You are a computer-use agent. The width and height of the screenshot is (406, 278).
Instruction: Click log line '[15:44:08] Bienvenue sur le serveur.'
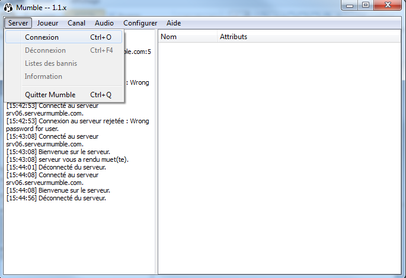point(58,190)
